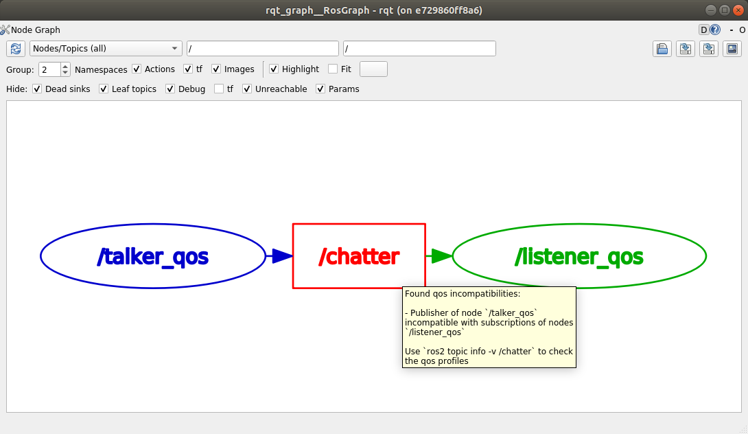Increase Group value with the up arrow
Viewport: 748px width, 434px height.
[x=66, y=65]
